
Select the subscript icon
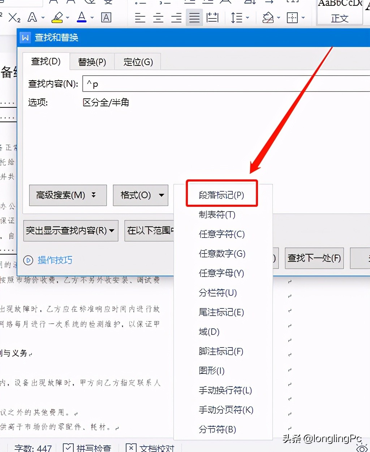click(x=14, y=17)
